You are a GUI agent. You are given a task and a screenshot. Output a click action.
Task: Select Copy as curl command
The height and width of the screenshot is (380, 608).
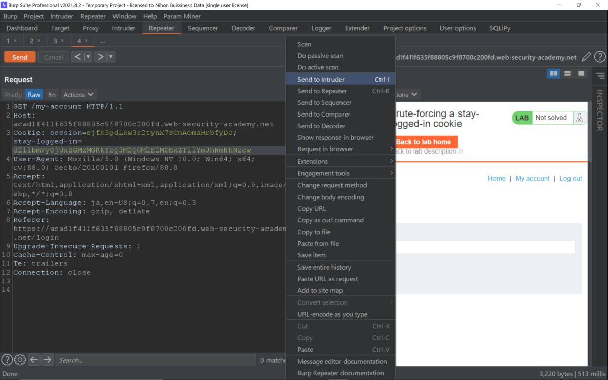(x=340, y=220)
